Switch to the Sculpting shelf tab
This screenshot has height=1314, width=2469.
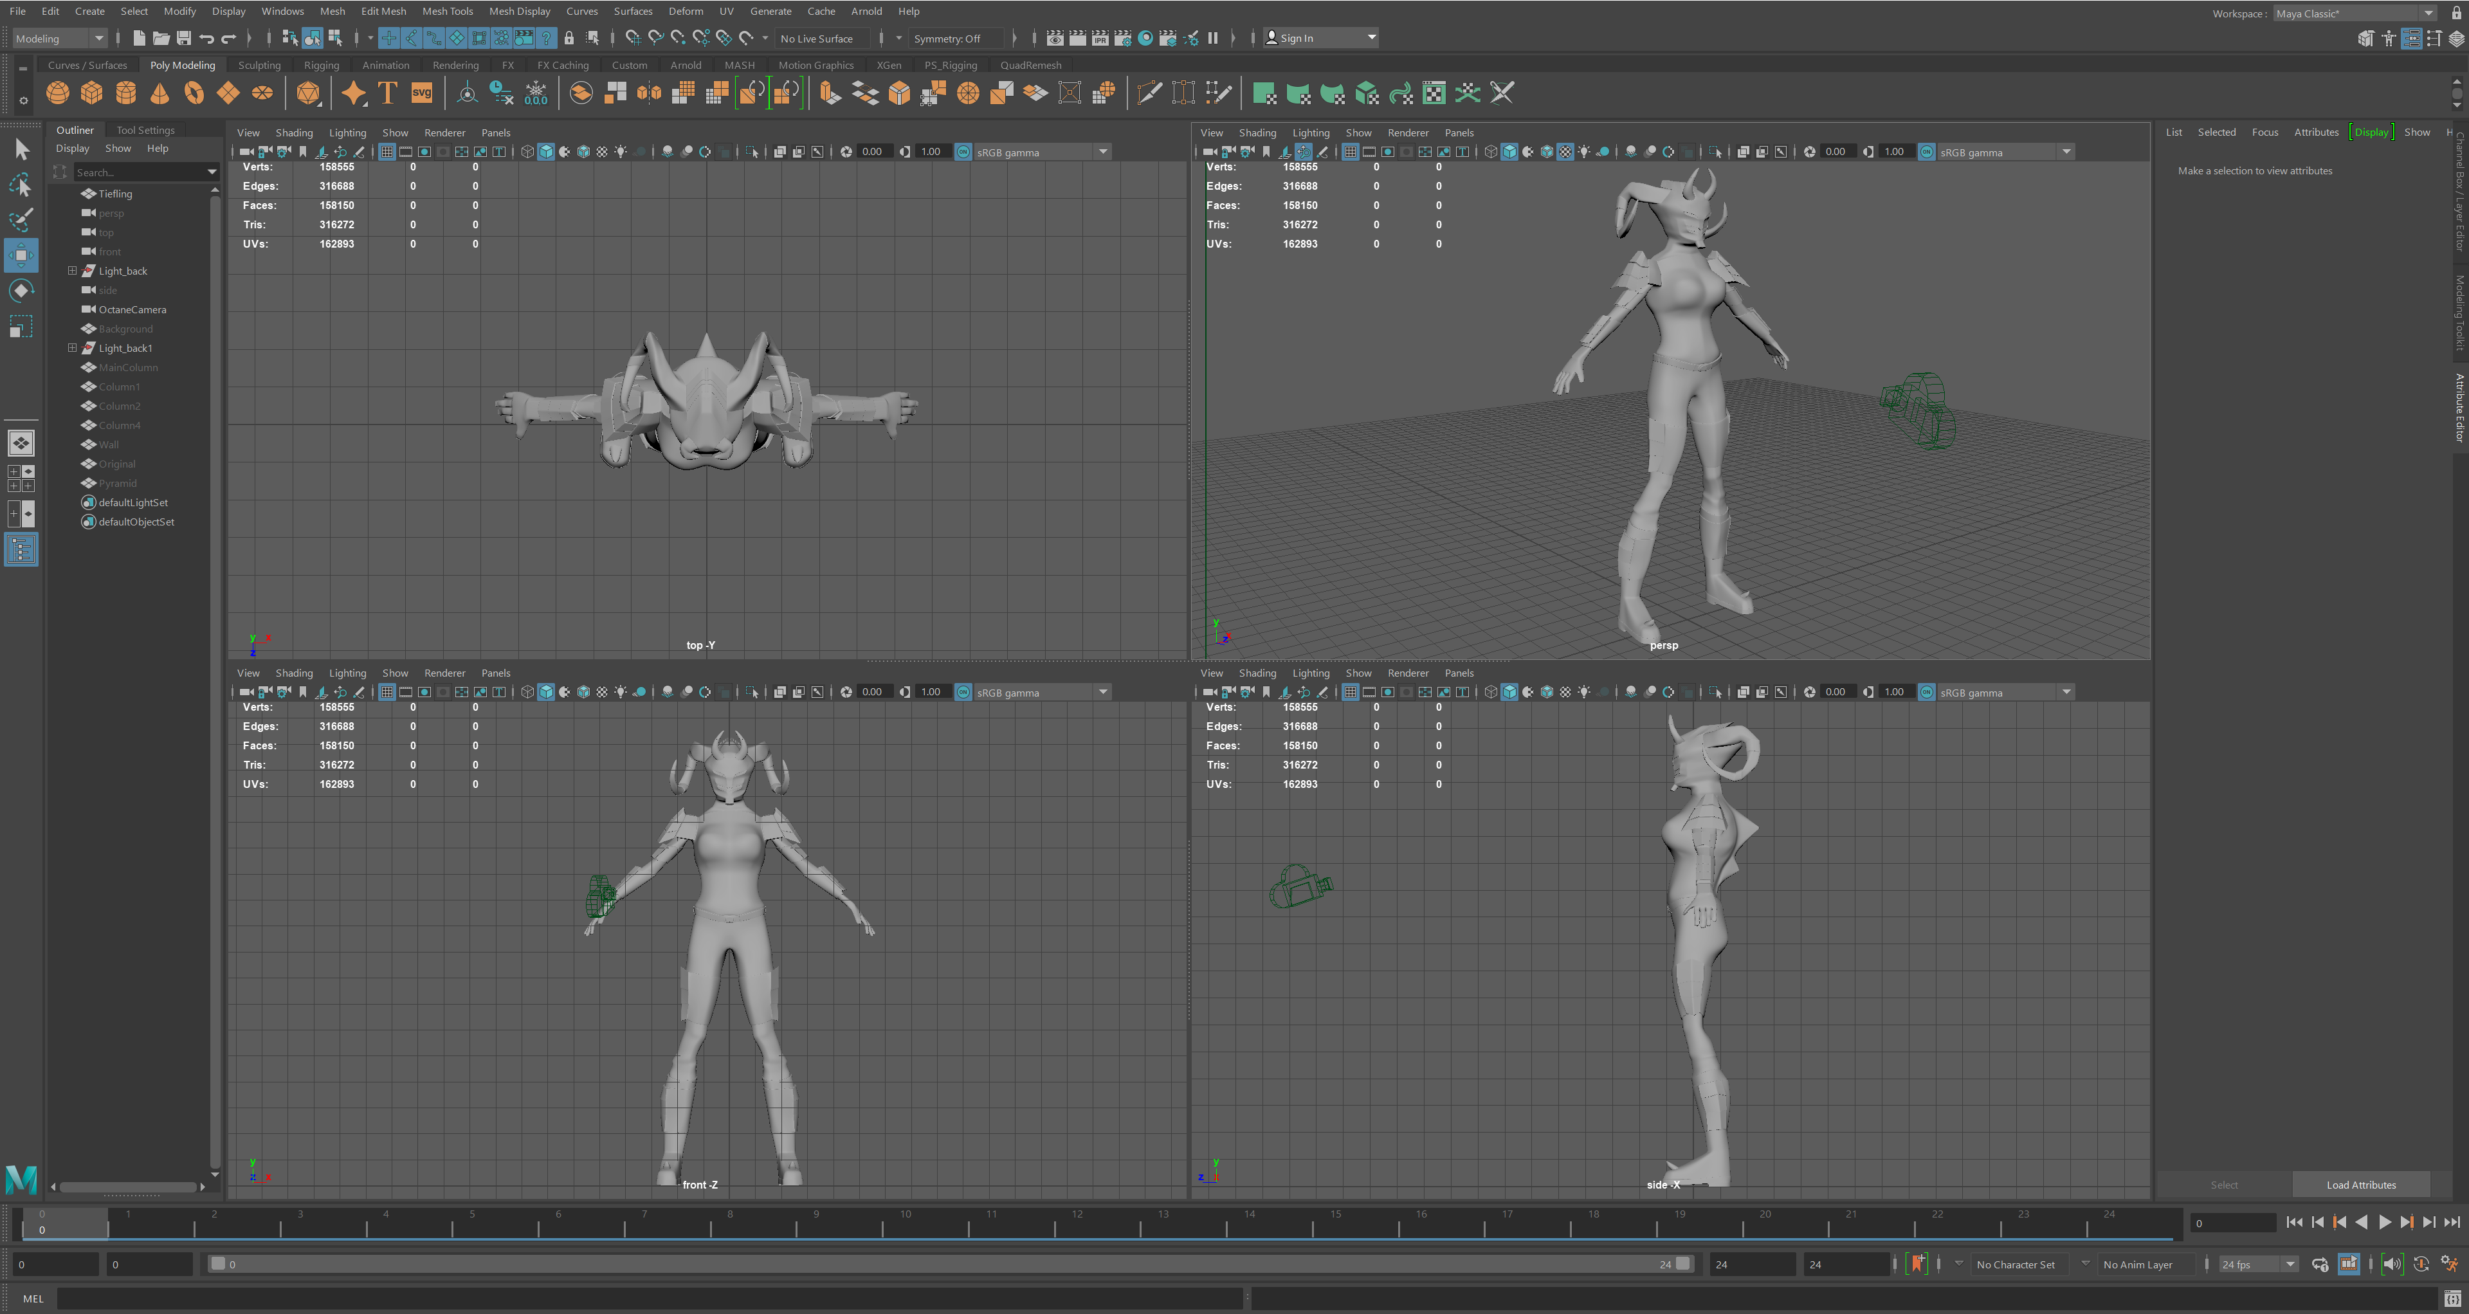(259, 64)
